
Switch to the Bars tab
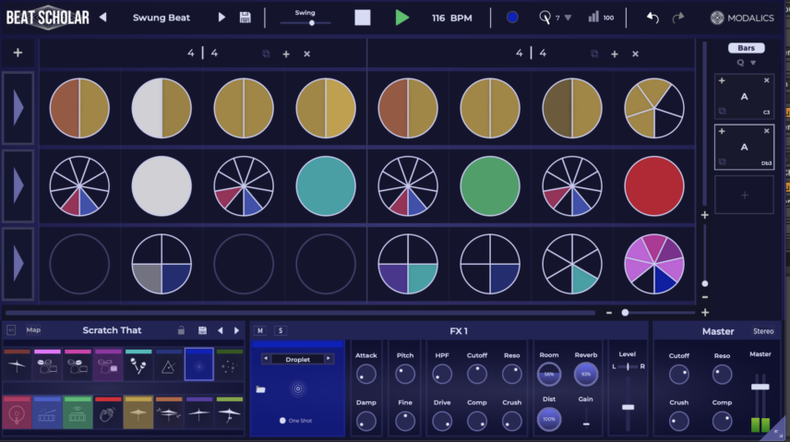pos(747,48)
